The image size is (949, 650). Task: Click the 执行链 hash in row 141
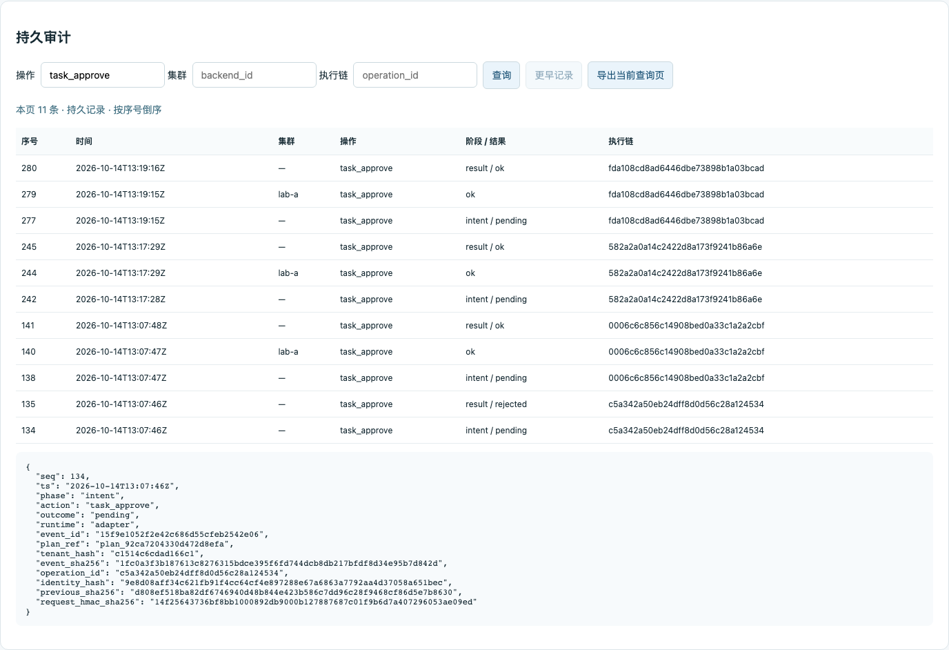coord(686,326)
